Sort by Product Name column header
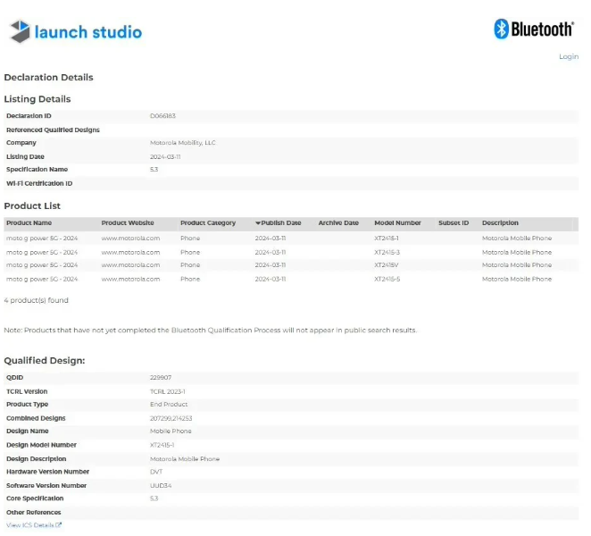This screenshot has height=536, width=591. click(29, 223)
